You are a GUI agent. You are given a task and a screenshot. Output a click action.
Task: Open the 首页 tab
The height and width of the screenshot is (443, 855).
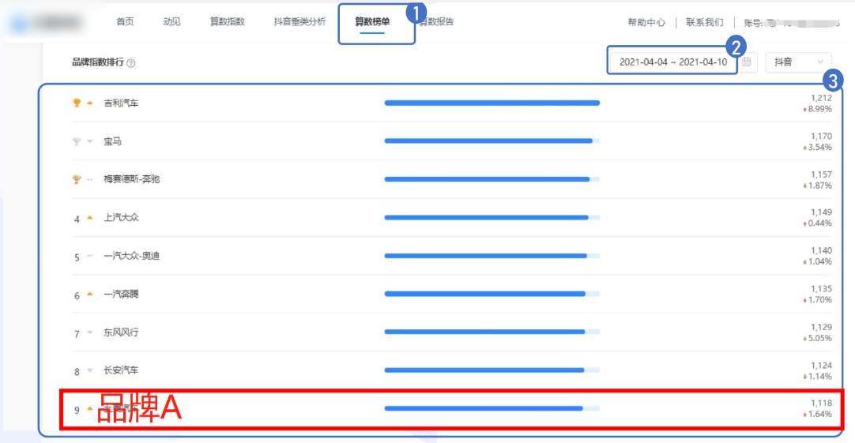click(x=125, y=22)
